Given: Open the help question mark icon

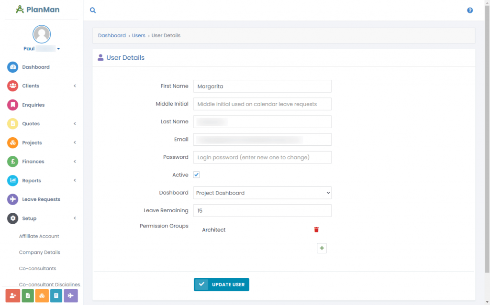Looking at the screenshot, I should click(470, 11).
